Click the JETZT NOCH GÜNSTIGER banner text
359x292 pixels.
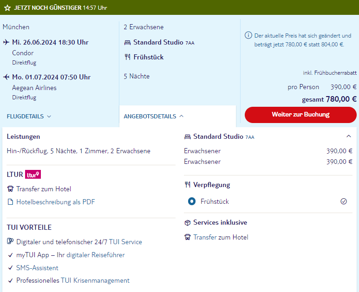(48, 8)
